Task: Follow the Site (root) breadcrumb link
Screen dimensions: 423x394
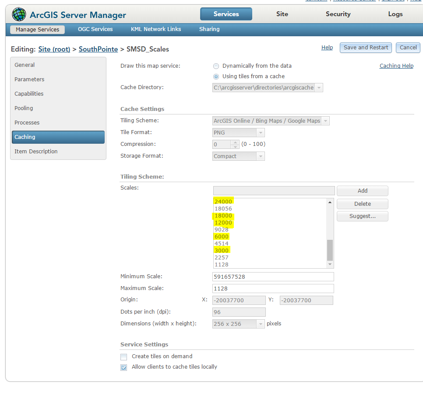Action: [54, 49]
